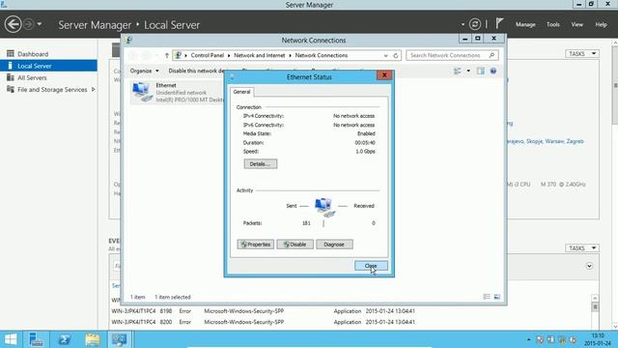
Task: Open the Tools menu
Action: pyautogui.click(x=552, y=24)
